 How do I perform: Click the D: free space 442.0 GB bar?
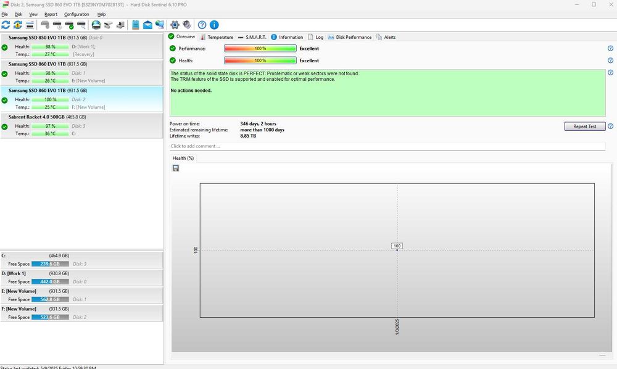click(50, 281)
